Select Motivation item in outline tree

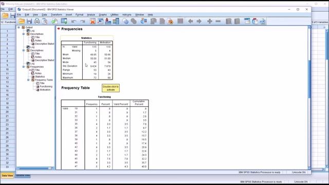click(45, 90)
